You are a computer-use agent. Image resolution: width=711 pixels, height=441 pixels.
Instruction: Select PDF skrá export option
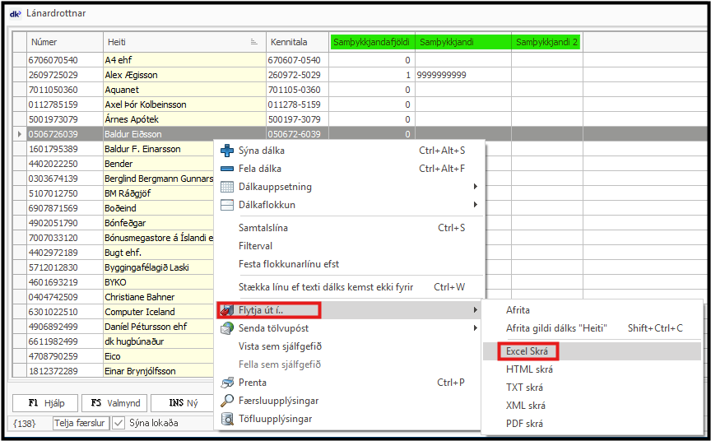(x=524, y=424)
